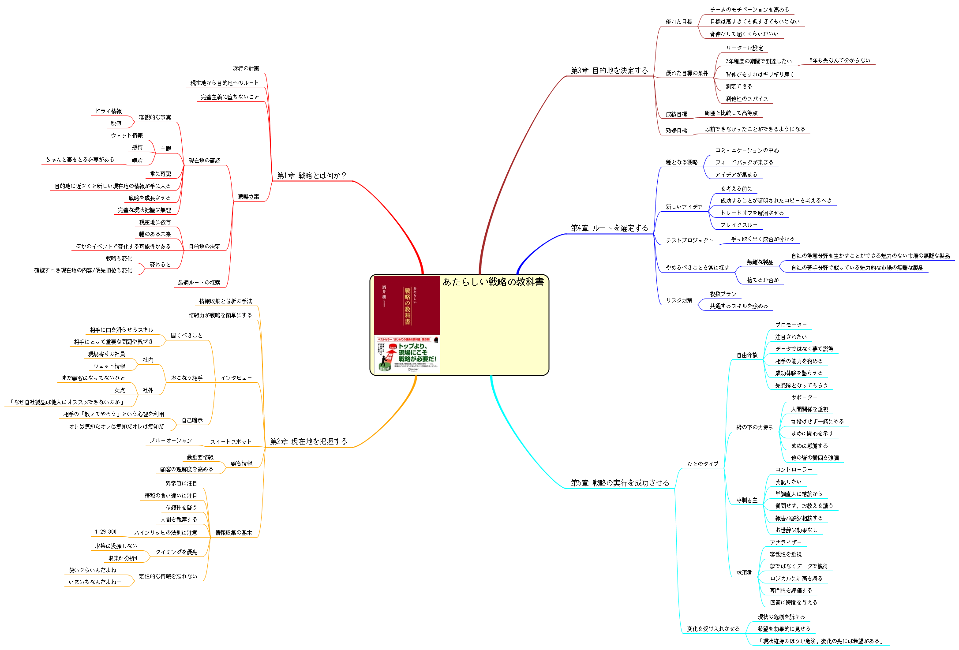The image size is (959, 650).
Task: Click node ハインリッヒの法則に注意
Action: [165, 533]
